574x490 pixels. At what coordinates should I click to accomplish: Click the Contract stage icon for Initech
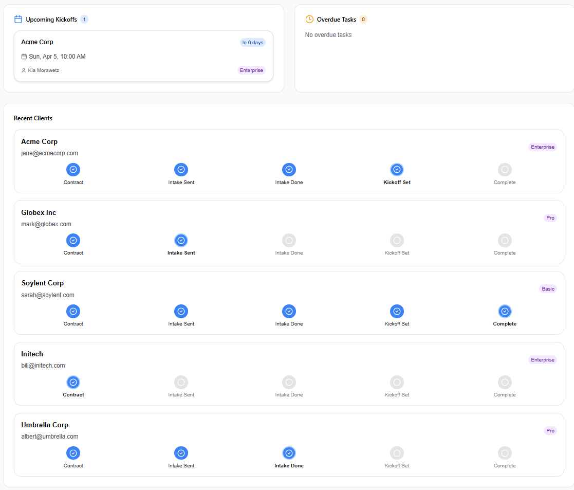coord(73,382)
